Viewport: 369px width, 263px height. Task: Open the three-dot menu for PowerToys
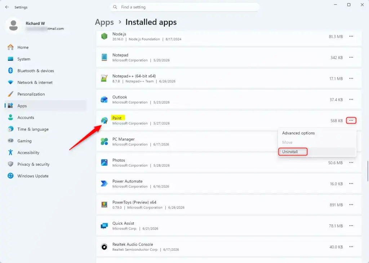tap(351, 205)
